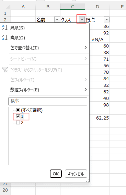Open the クラス column filter dropdown
This screenshot has height=195, width=126.
[82, 20]
